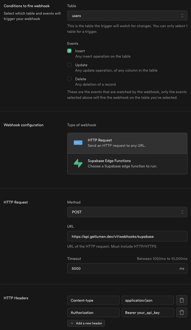The image size is (191, 330).
Task: Click the Authorization header name field
Action: (x=93, y=312)
